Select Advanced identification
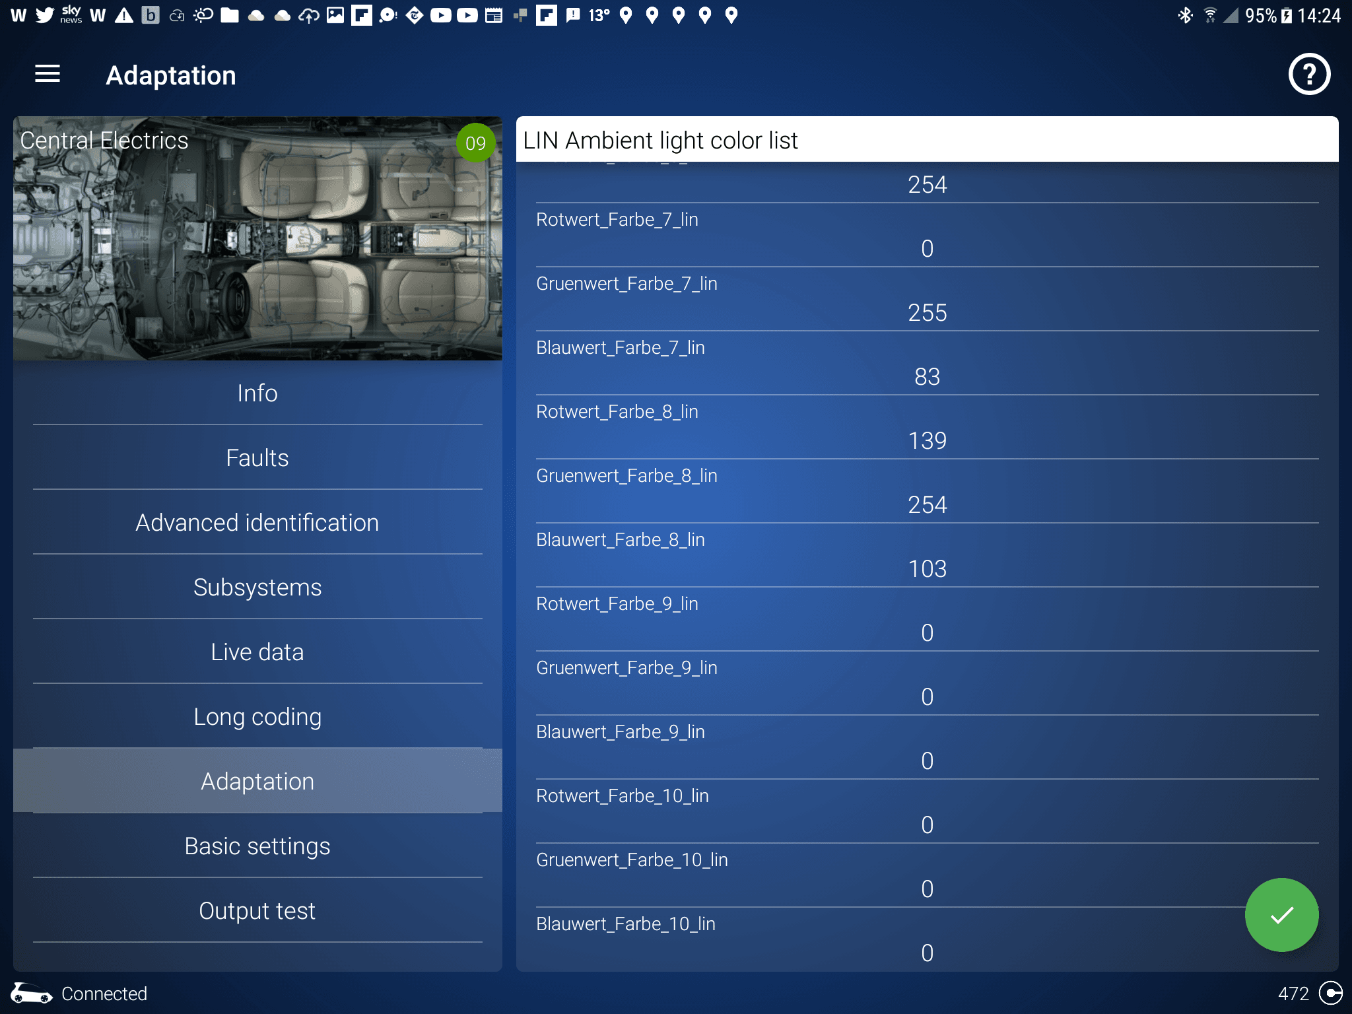This screenshot has width=1352, height=1014. [x=257, y=523]
